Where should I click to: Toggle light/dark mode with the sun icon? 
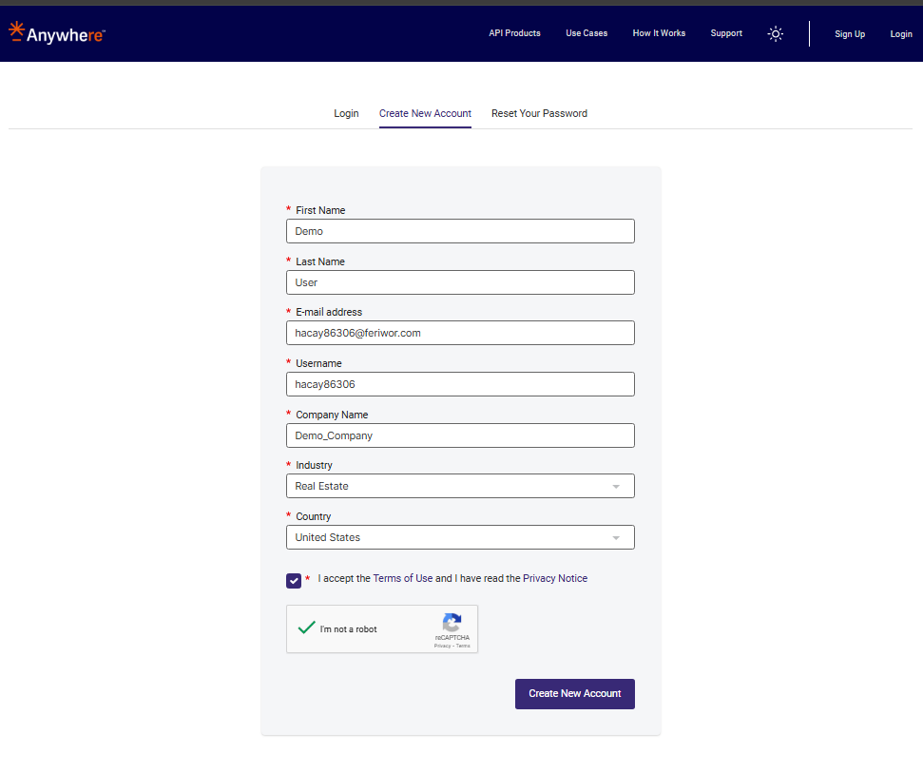pyautogui.click(x=776, y=33)
